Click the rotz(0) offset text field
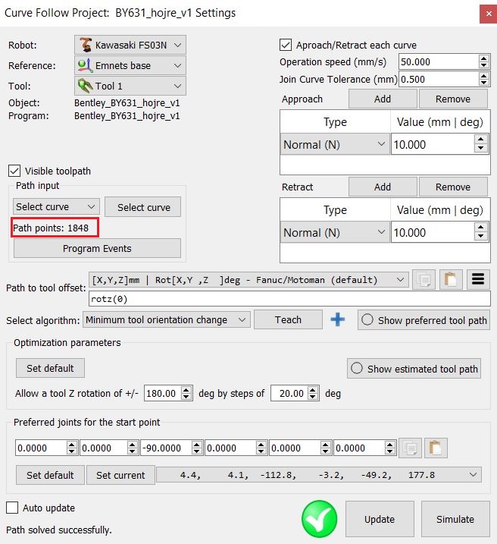This screenshot has width=497, height=544. pos(289,299)
